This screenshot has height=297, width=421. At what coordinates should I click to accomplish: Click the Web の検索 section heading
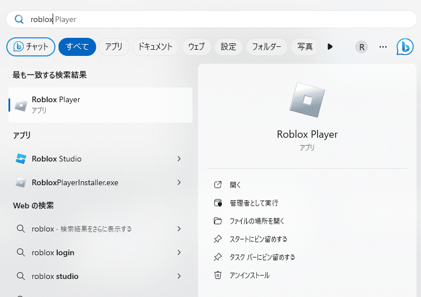(x=33, y=206)
